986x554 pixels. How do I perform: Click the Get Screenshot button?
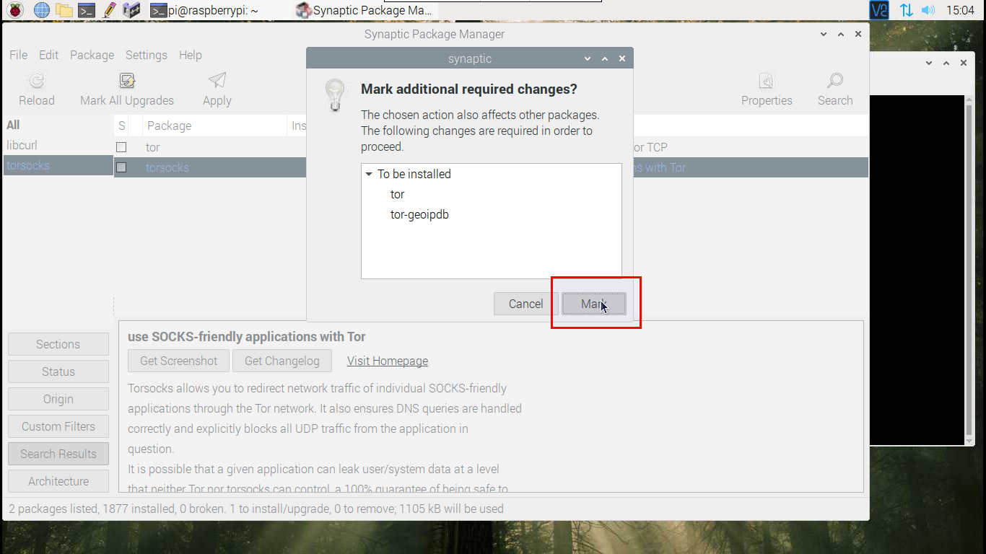(x=178, y=361)
